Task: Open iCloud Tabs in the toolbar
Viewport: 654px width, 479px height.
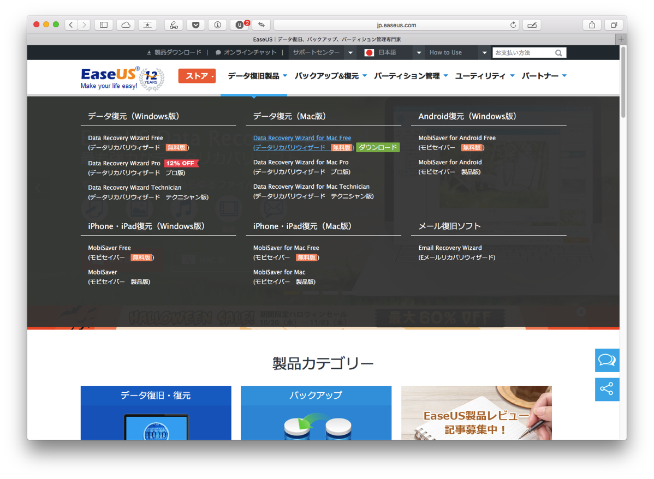Action: [126, 25]
